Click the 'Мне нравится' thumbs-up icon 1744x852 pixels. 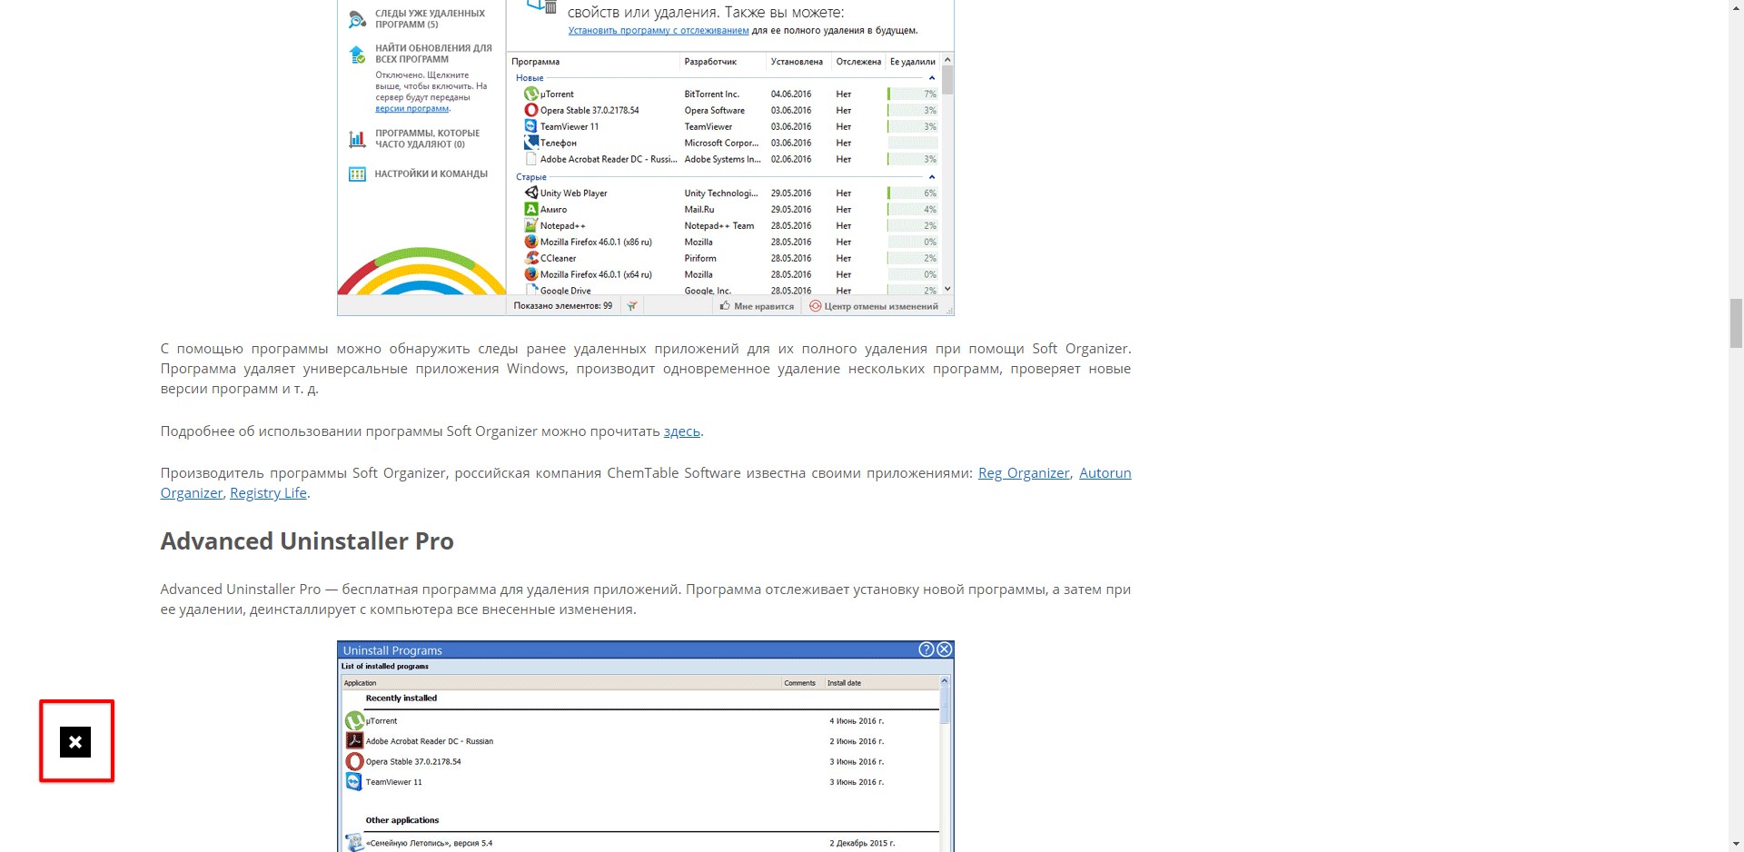coord(723,306)
